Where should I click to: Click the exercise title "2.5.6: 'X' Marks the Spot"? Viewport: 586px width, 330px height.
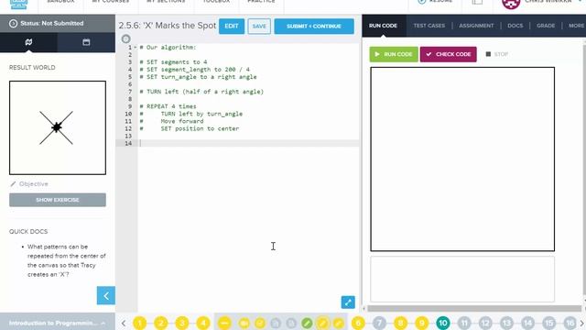pos(167,26)
